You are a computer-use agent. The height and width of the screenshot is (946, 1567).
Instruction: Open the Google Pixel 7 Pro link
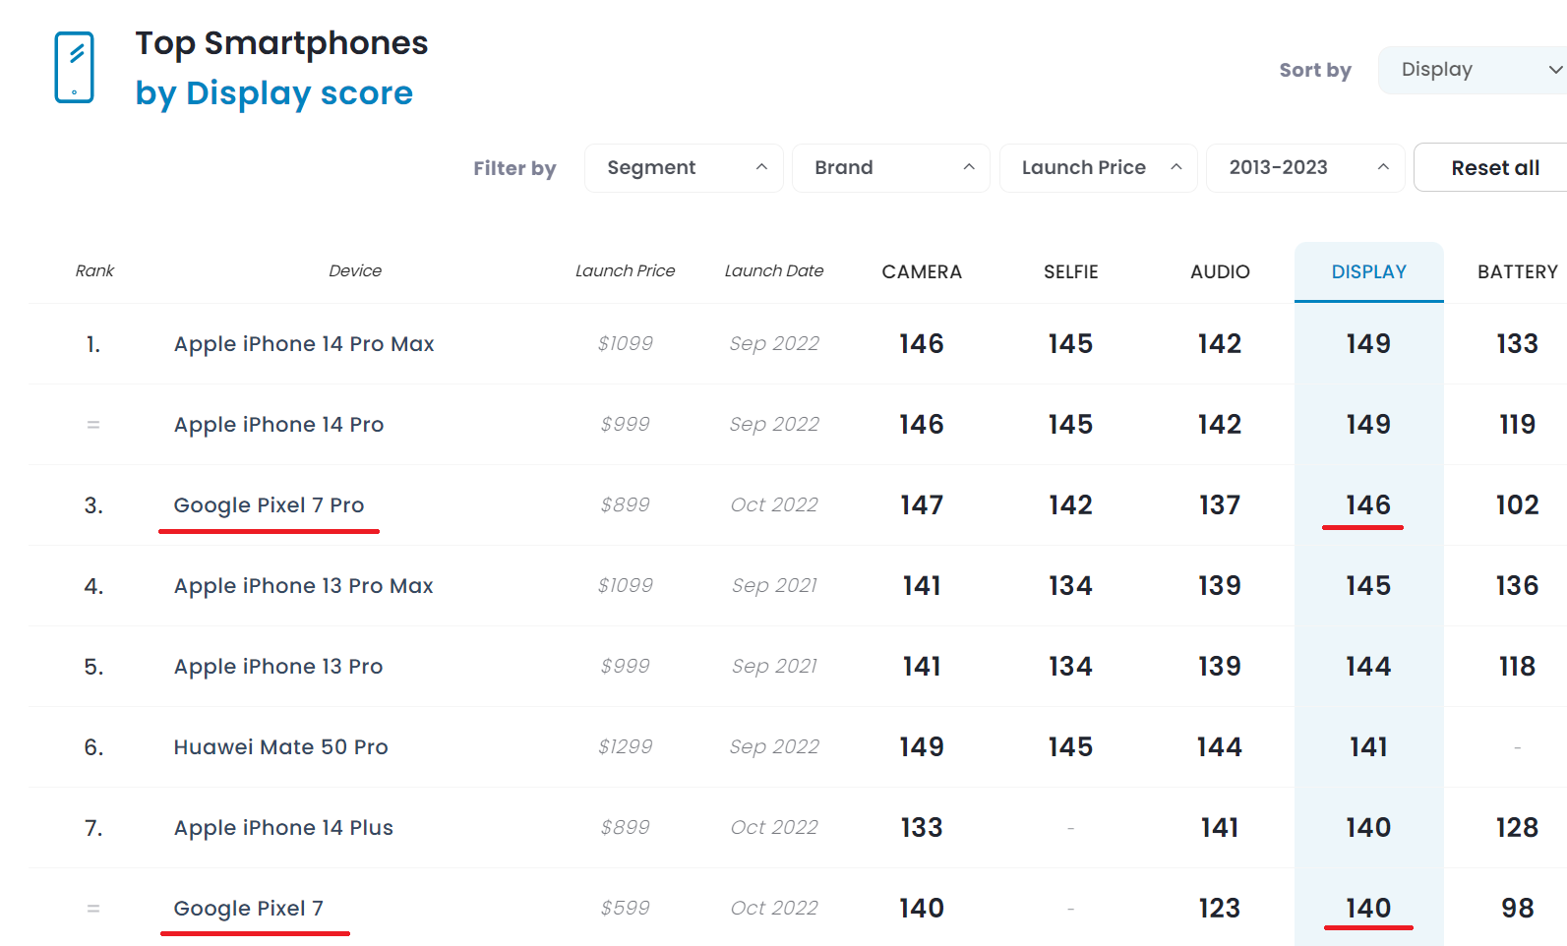(269, 505)
